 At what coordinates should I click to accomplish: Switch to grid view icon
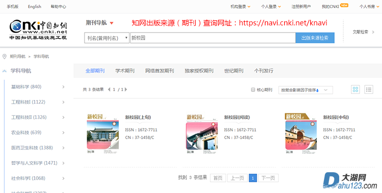click(x=356, y=89)
